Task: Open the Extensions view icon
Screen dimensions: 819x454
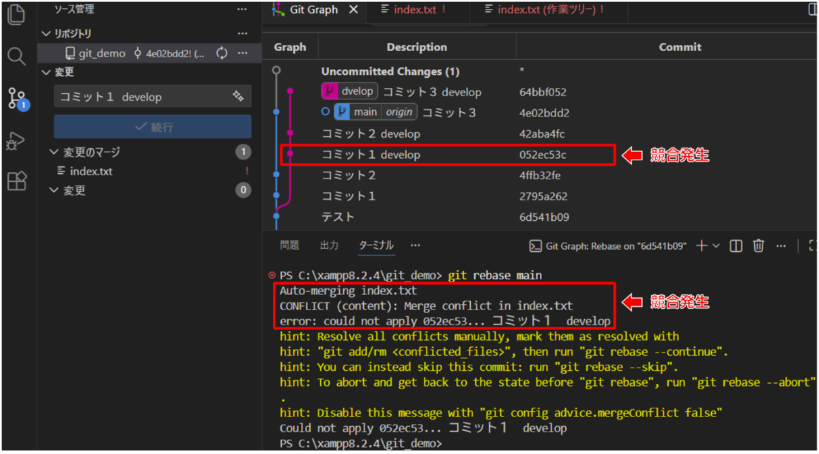Action: pos(16,181)
